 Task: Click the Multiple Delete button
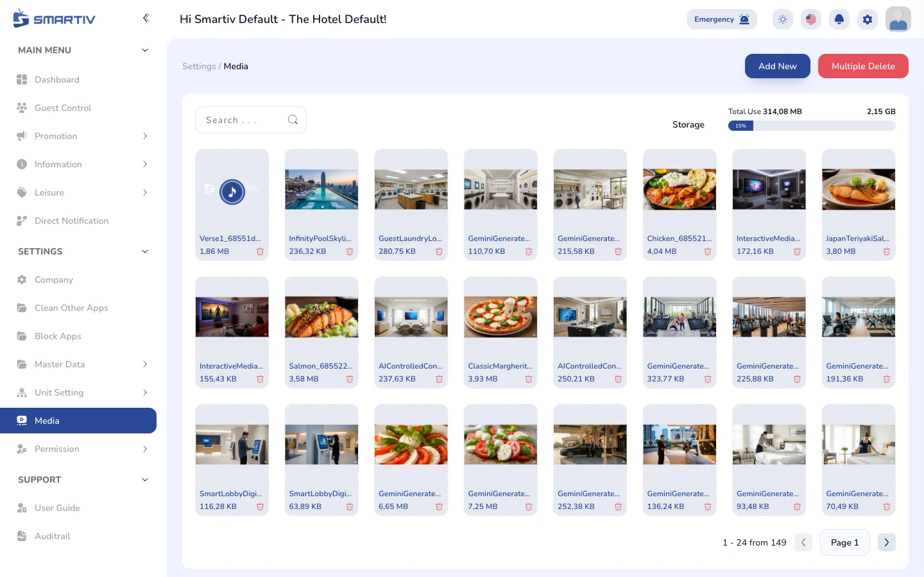click(863, 66)
